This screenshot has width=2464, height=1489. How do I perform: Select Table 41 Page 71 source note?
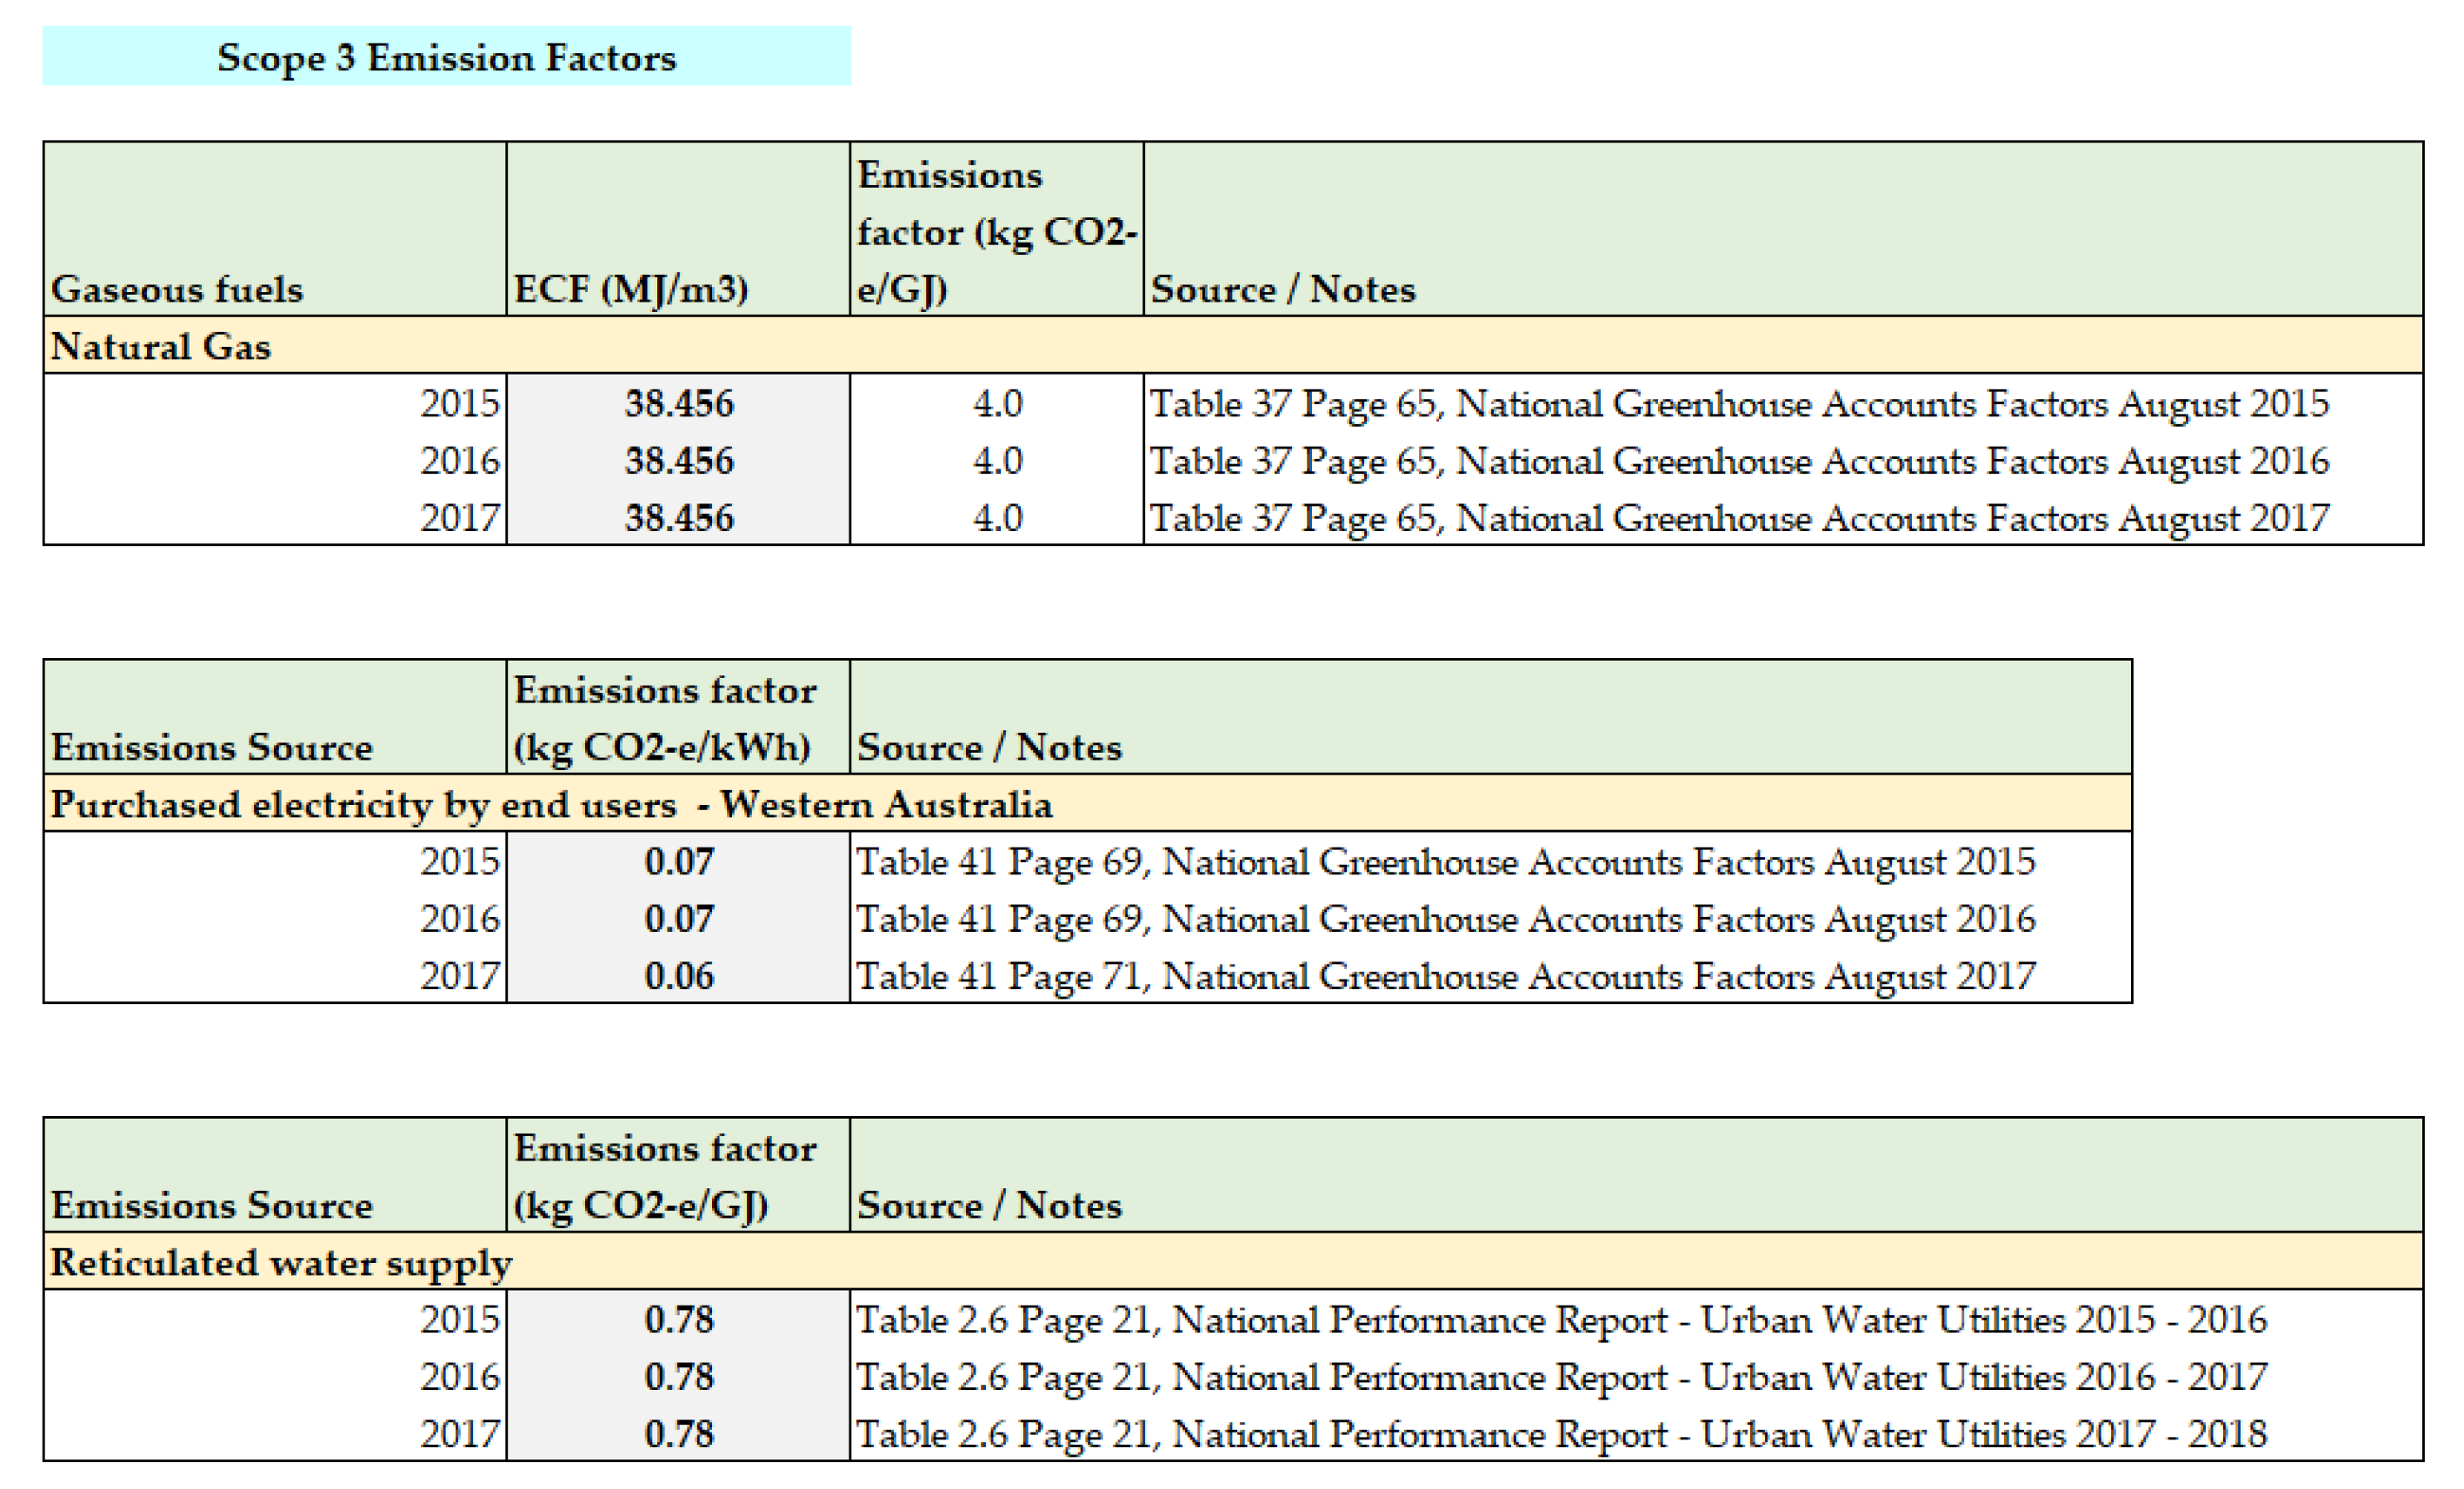(1445, 976)
